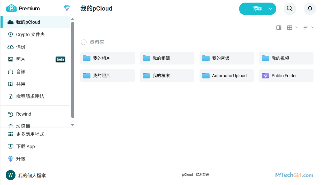321x185 pixels.
Task: Go to 備份 in the sidebar
Action: click(x=35, y=47)
